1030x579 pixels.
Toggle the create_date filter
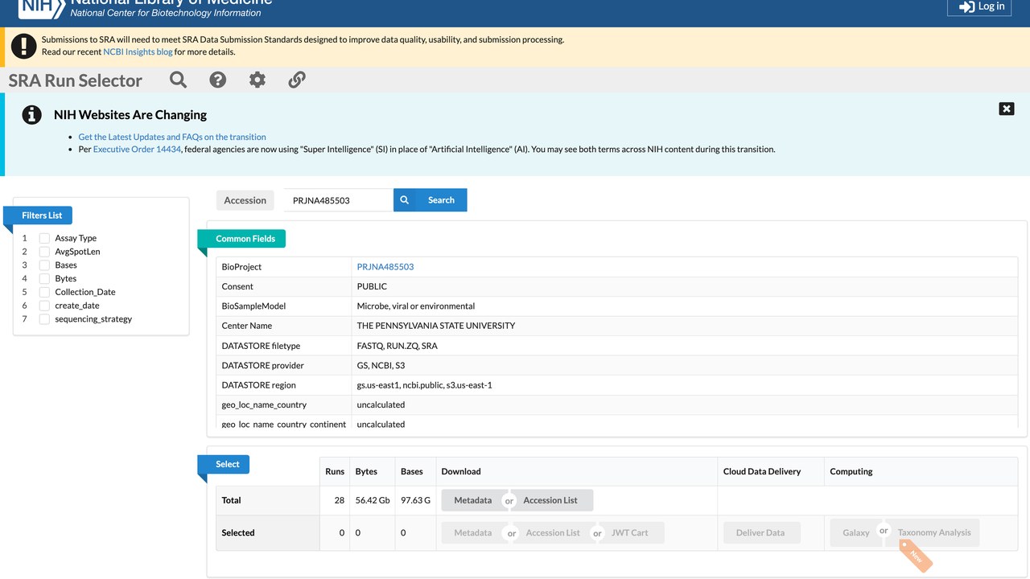[44, 306]
